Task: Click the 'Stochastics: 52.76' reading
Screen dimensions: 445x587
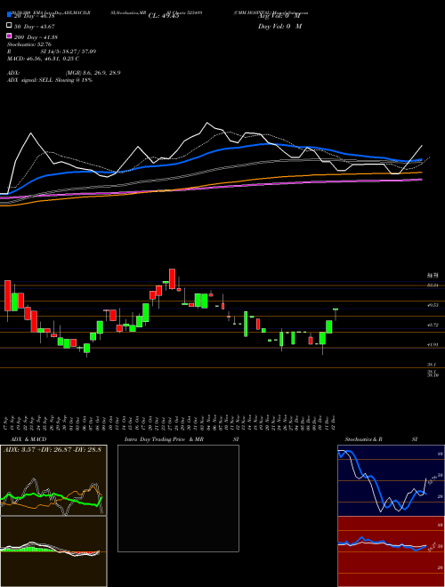Action: coord(28,44)
